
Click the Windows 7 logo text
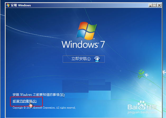[83, 45]
